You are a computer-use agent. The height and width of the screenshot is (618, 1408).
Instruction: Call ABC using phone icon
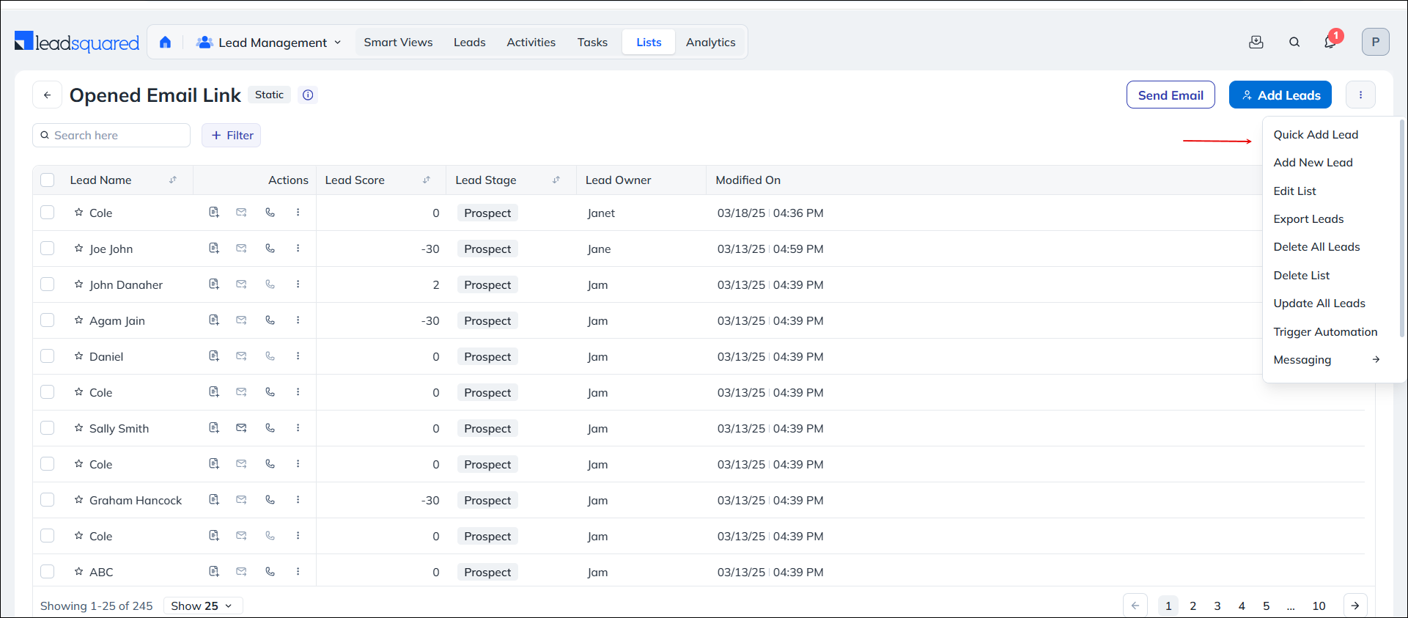click(x=270, y=572)
